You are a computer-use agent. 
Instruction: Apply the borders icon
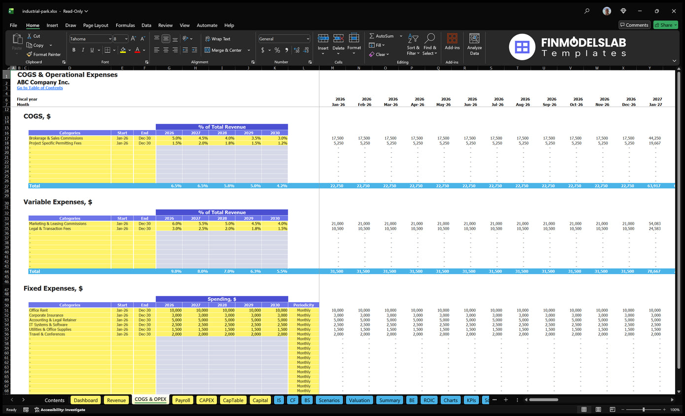[x=106, y=50]
